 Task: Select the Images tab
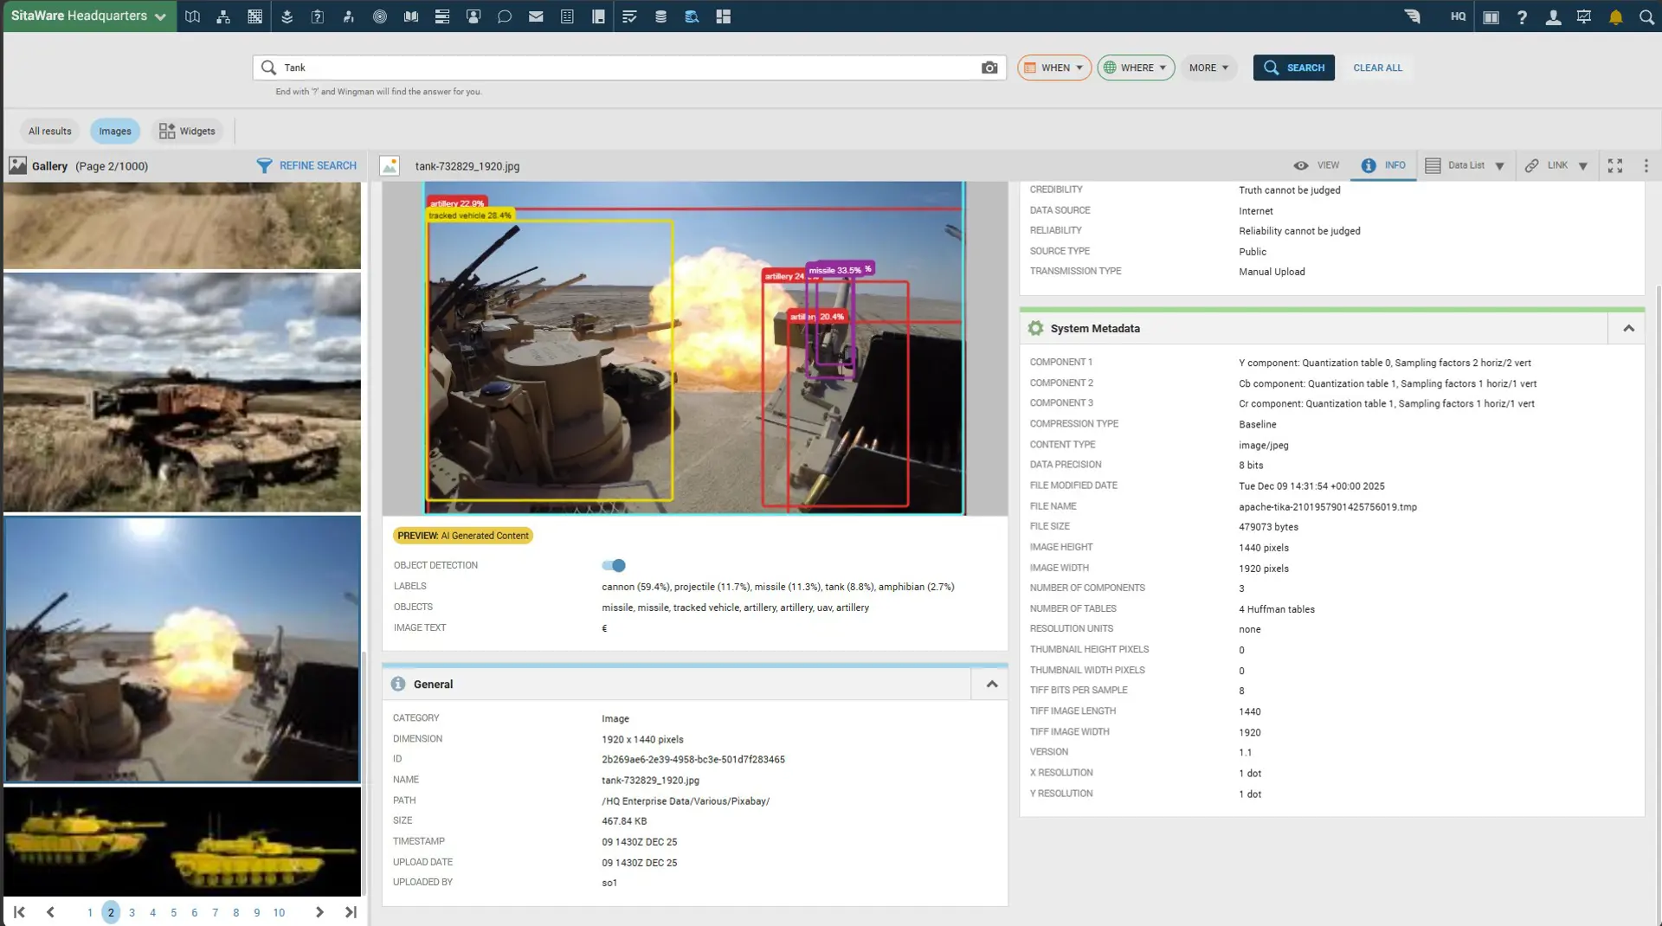pyautogui.click(x=115, y=132)
